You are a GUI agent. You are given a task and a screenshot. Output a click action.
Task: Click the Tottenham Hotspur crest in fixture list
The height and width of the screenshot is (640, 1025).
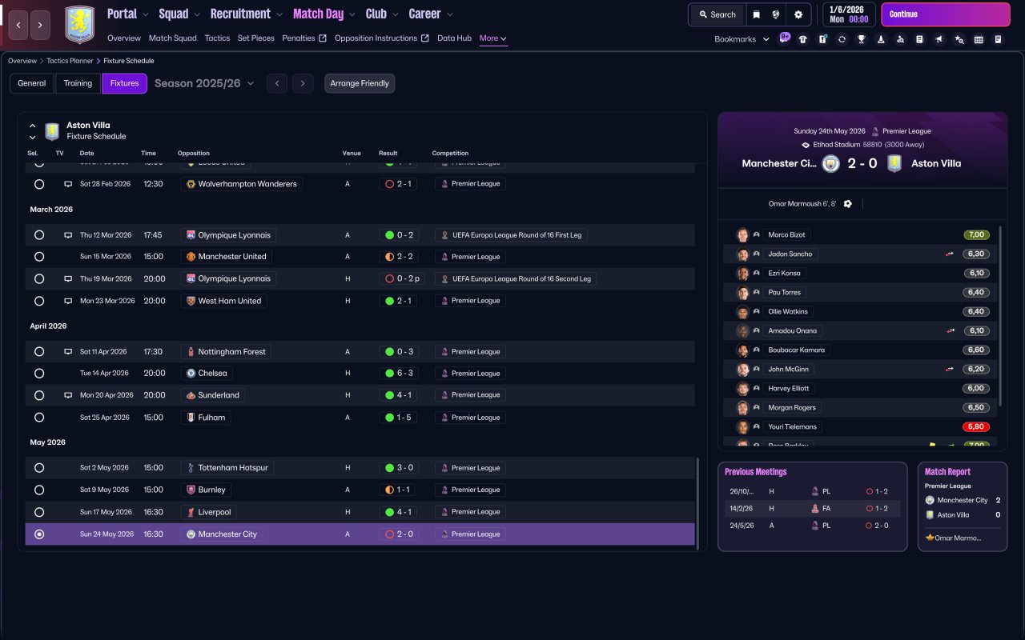[x=191, y=468]
